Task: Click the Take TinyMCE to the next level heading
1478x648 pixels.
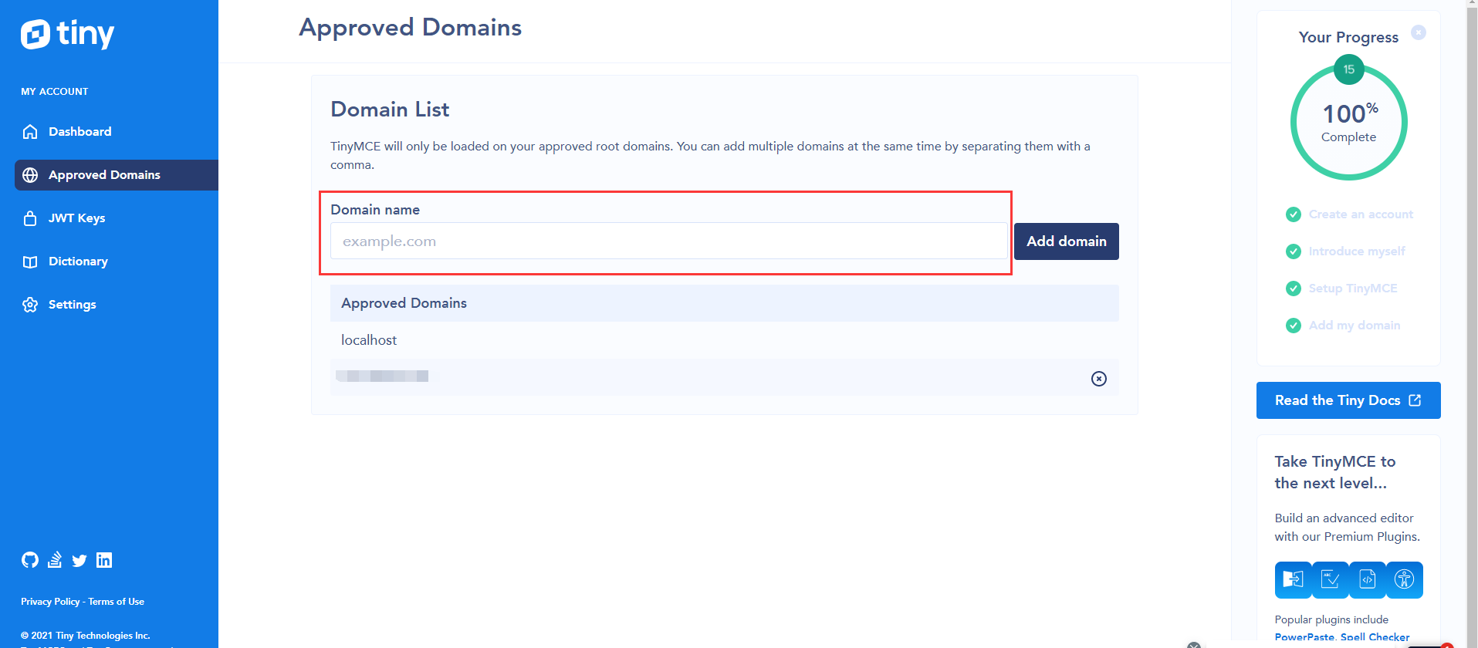Action: [1335, 472]
